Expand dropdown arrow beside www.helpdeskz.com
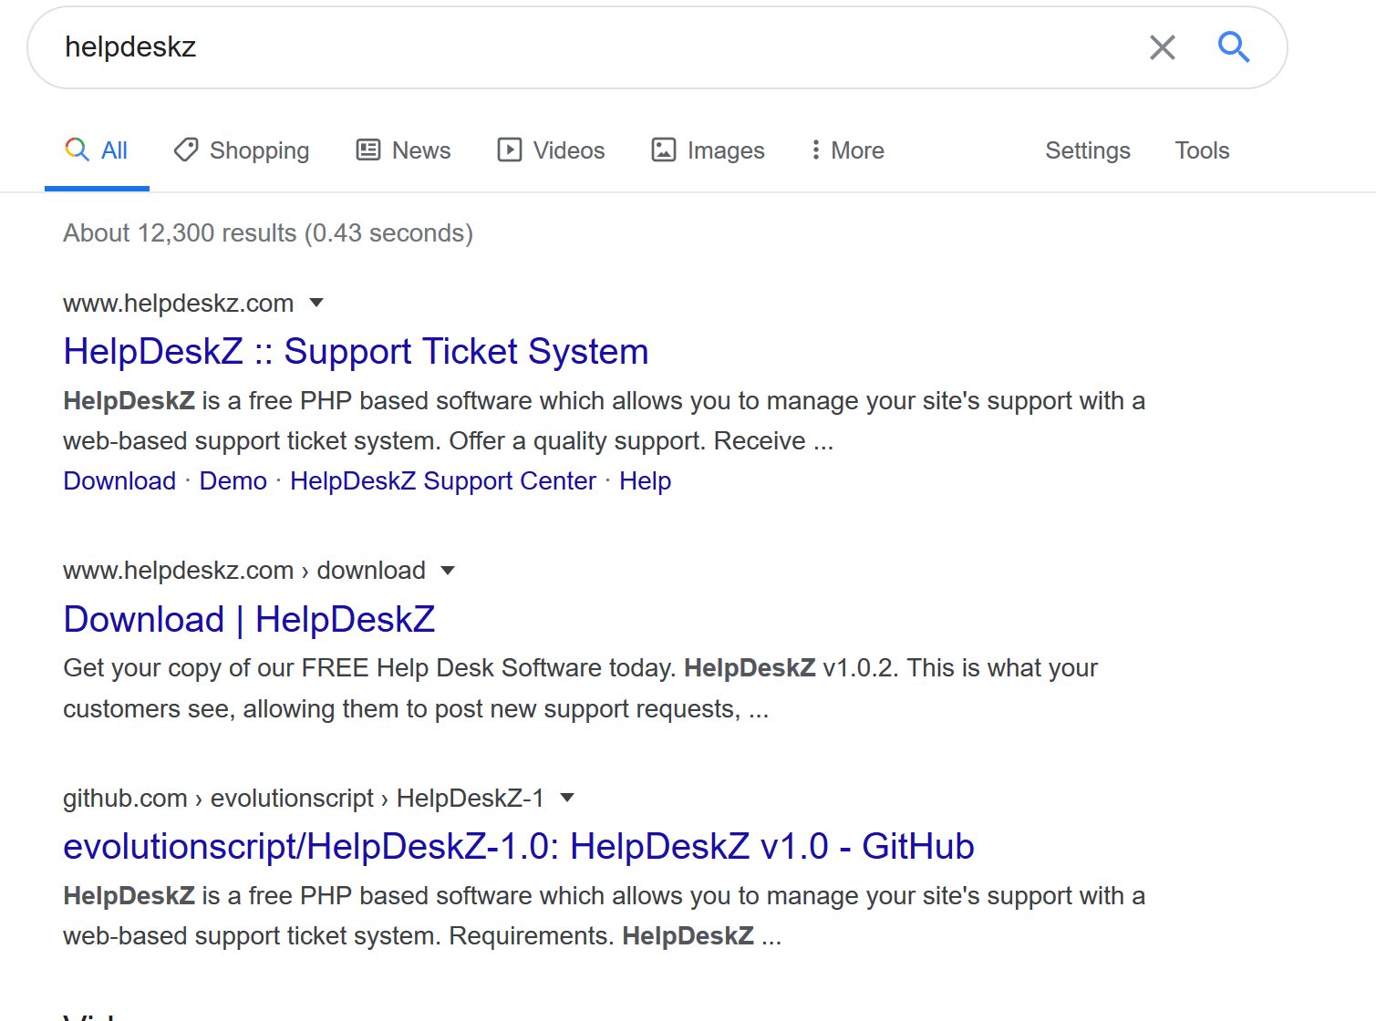Viewport: 1376px width, 1021px height. click(316, 303)
